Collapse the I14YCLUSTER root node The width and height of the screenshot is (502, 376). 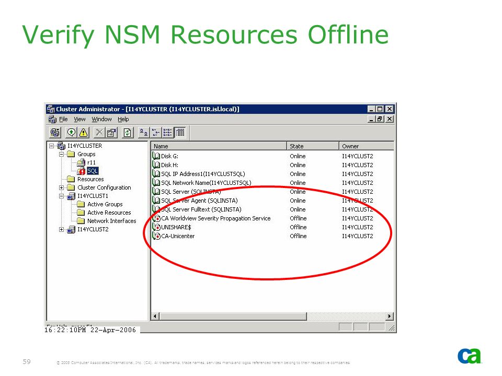[x=51, y=146]
